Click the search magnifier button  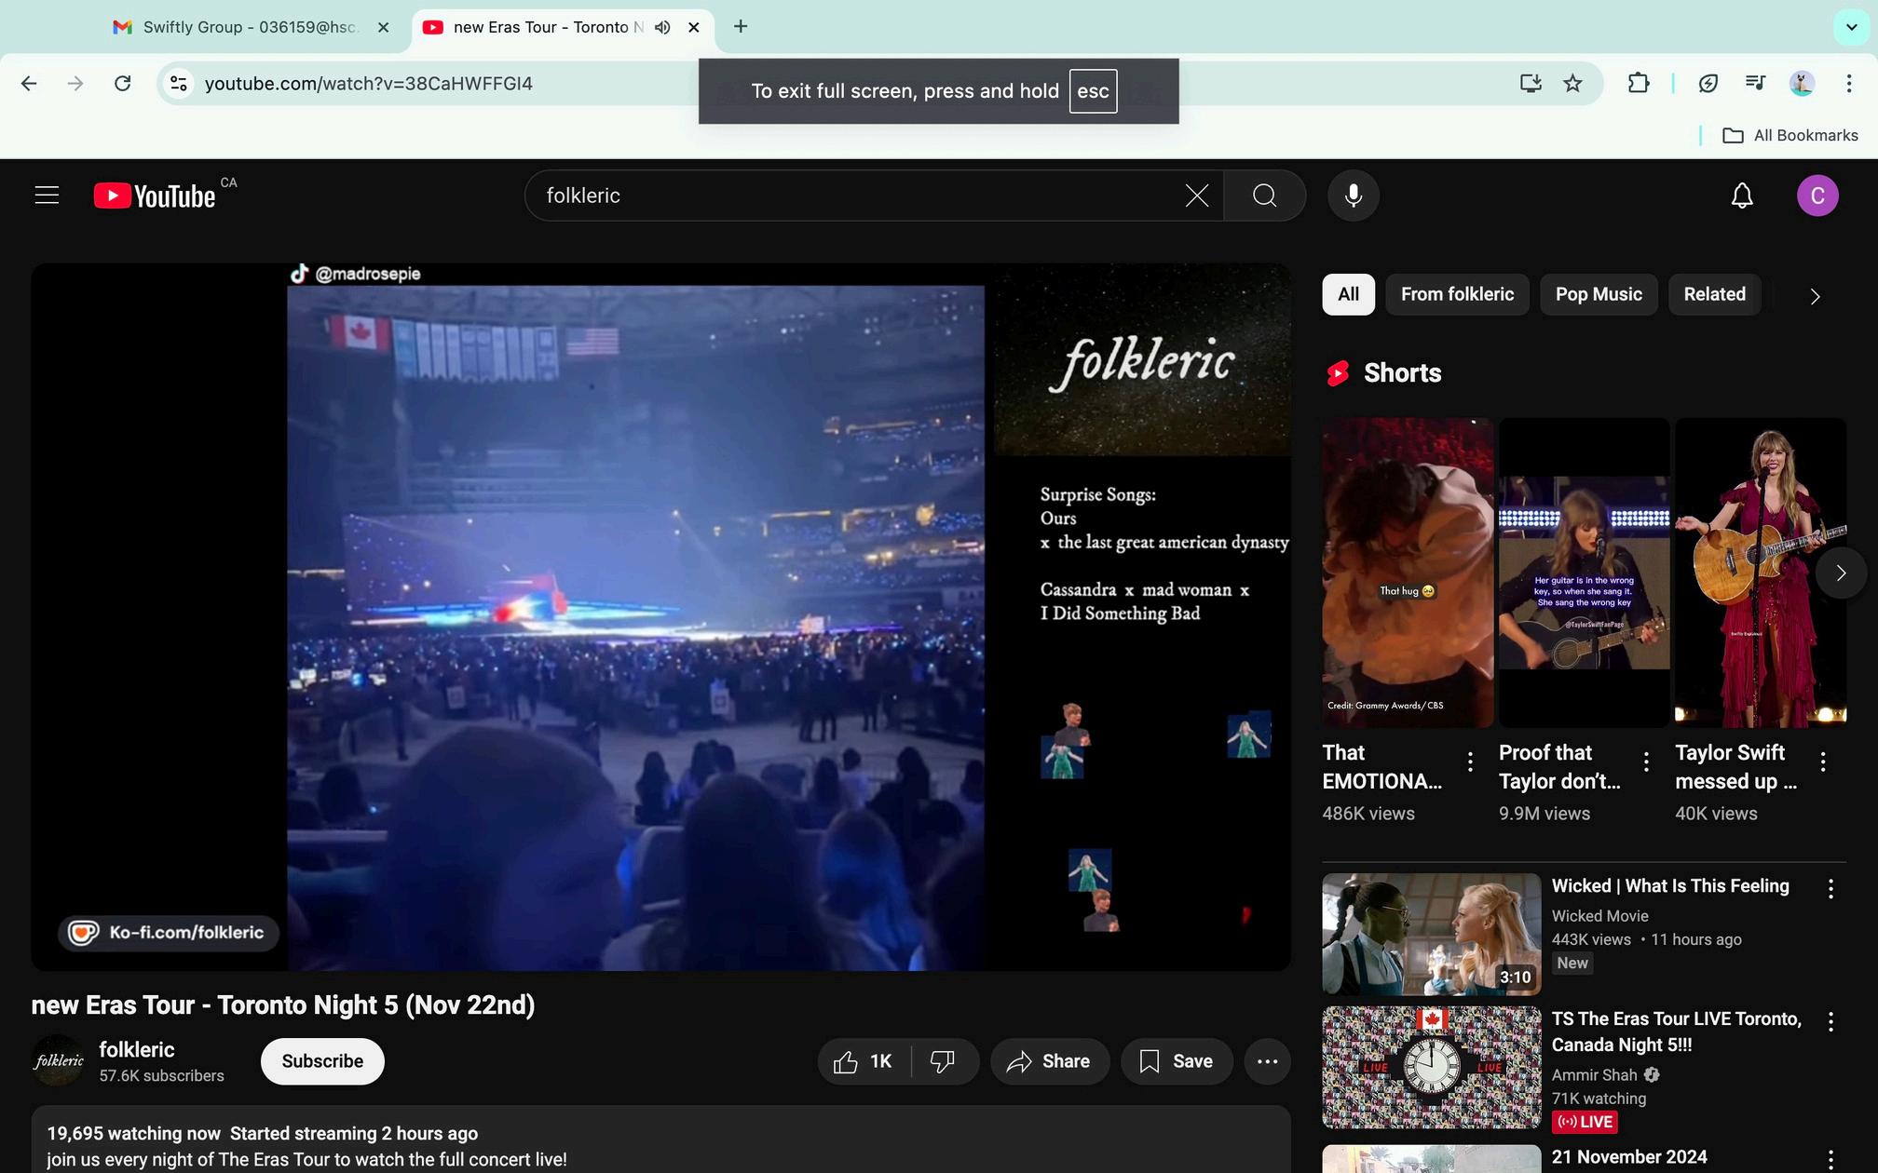[x=1264, y=195]
